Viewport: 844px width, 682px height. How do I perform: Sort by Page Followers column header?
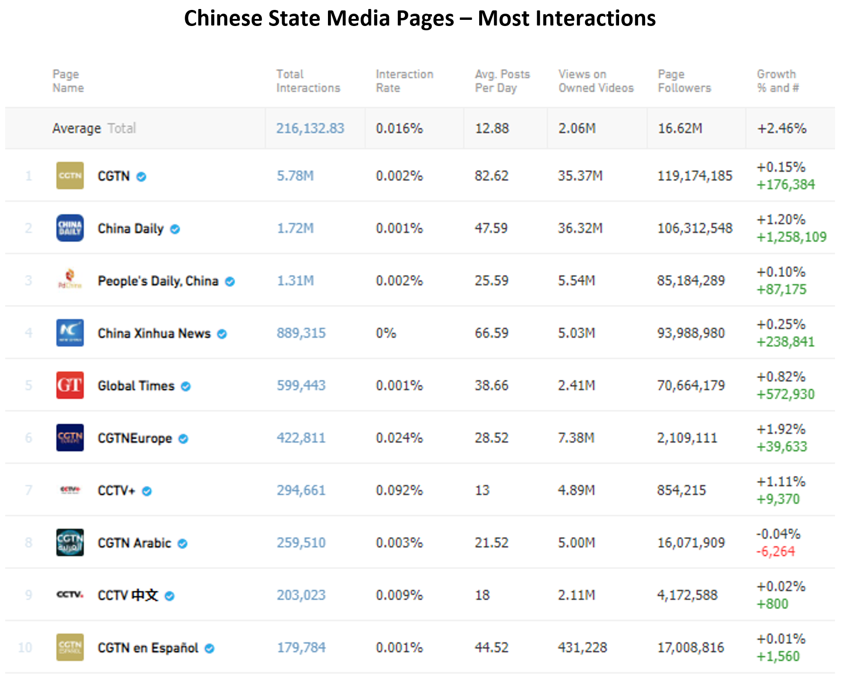[684, 81]
